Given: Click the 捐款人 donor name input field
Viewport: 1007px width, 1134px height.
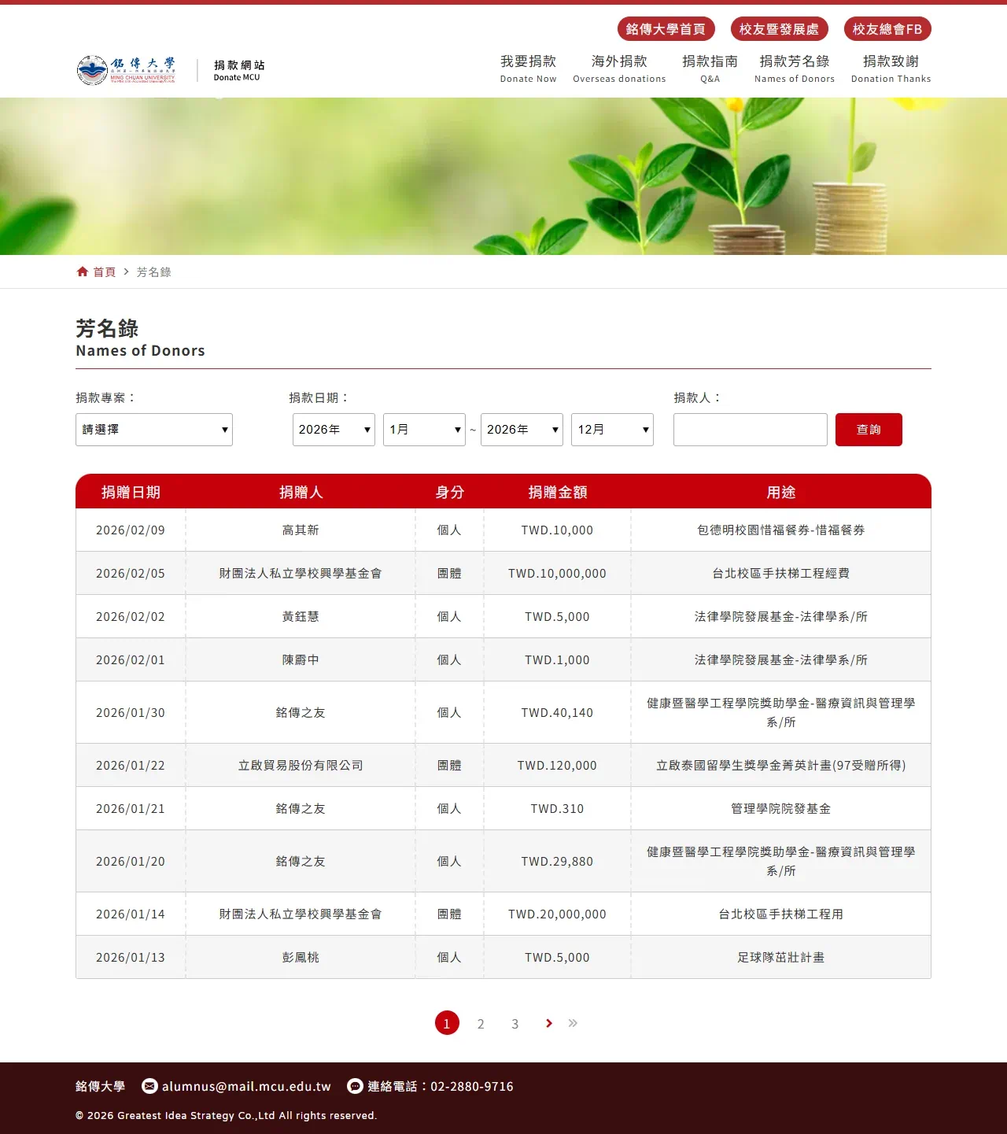Looking at the screenshot, I should tap(750, 430).
